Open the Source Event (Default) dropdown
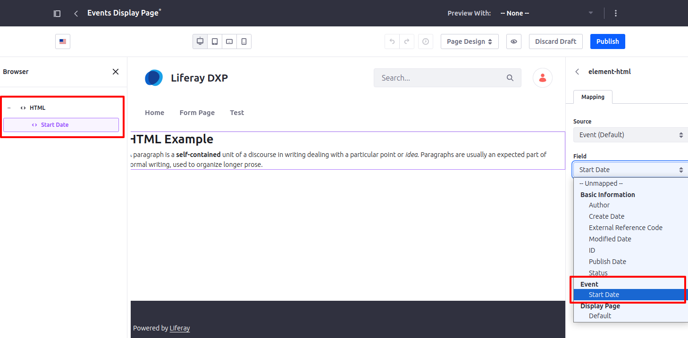Screen dimensions: 688x338 click(631, 135)
